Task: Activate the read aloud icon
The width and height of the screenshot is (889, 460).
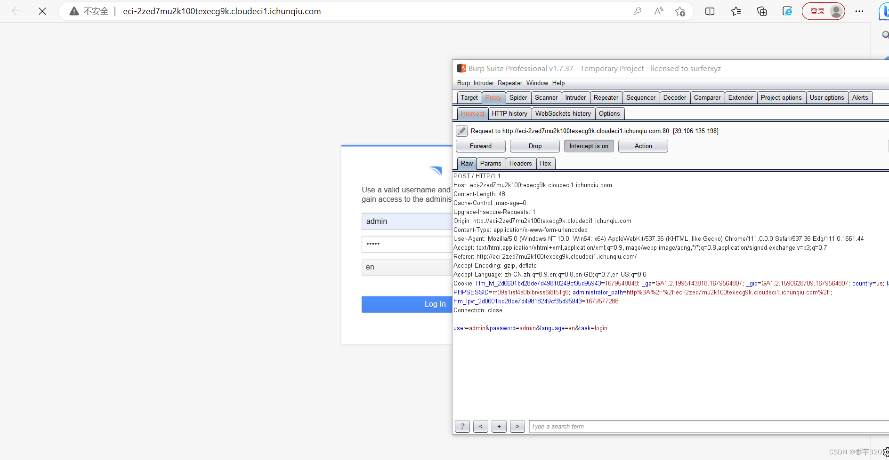Action: click(x=659, y=11)
